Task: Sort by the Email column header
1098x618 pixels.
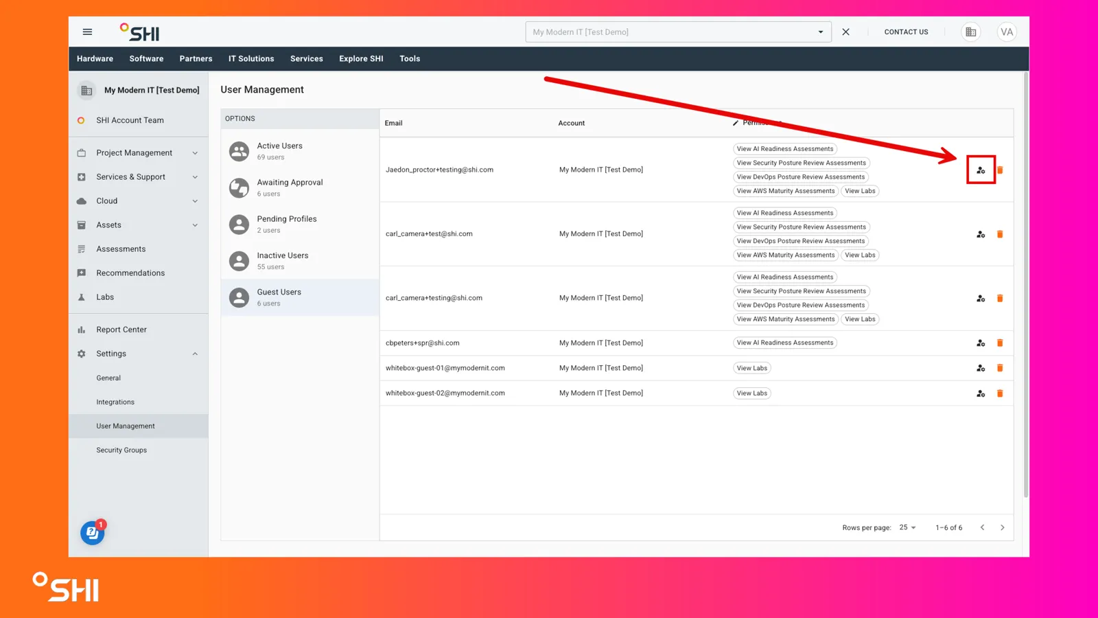Action: point(393,123)
